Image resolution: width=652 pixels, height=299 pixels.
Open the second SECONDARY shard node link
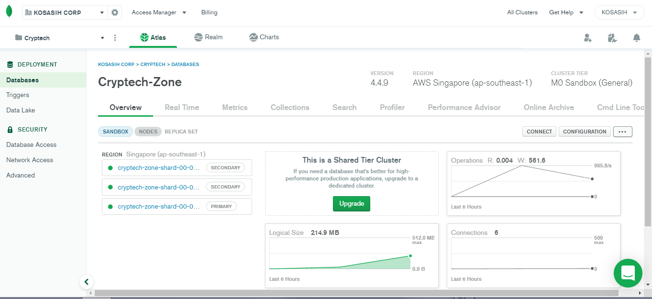click(158, 187)
